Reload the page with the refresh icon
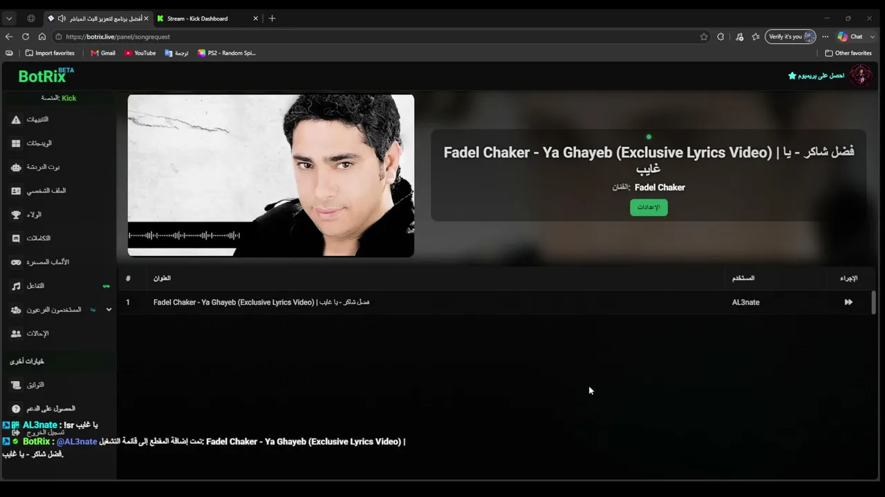The height and width of the screenshot is (497, 885). pos(26,37)
